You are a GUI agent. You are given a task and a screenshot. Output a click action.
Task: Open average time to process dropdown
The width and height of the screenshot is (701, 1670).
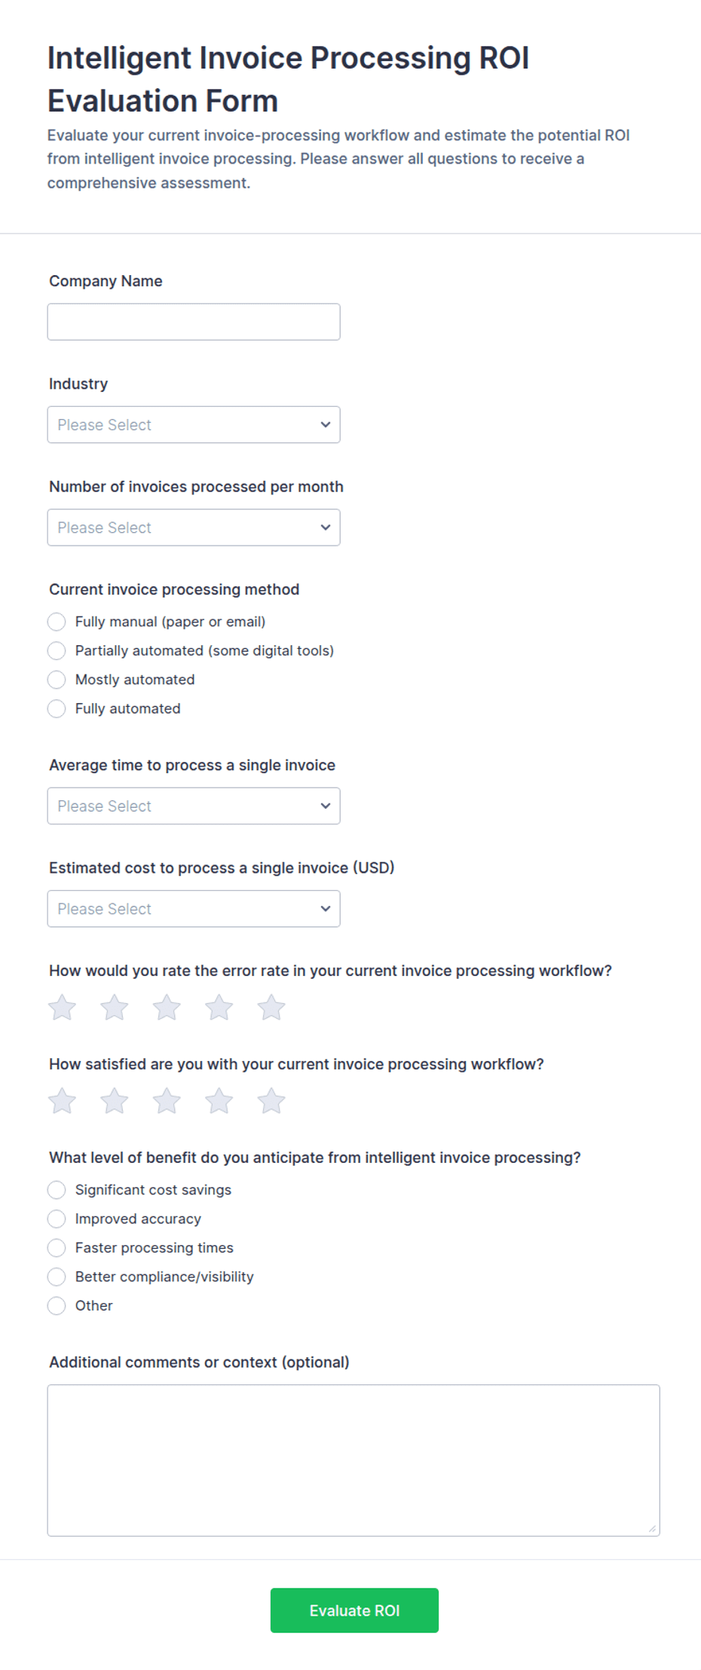(194, 806)
